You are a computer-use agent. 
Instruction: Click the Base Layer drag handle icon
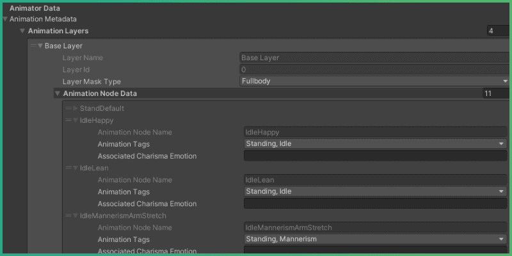(32, 46)
